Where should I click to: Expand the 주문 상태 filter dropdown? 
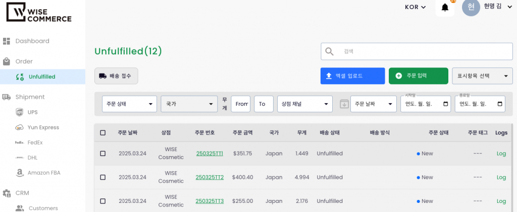pos(129,104)
